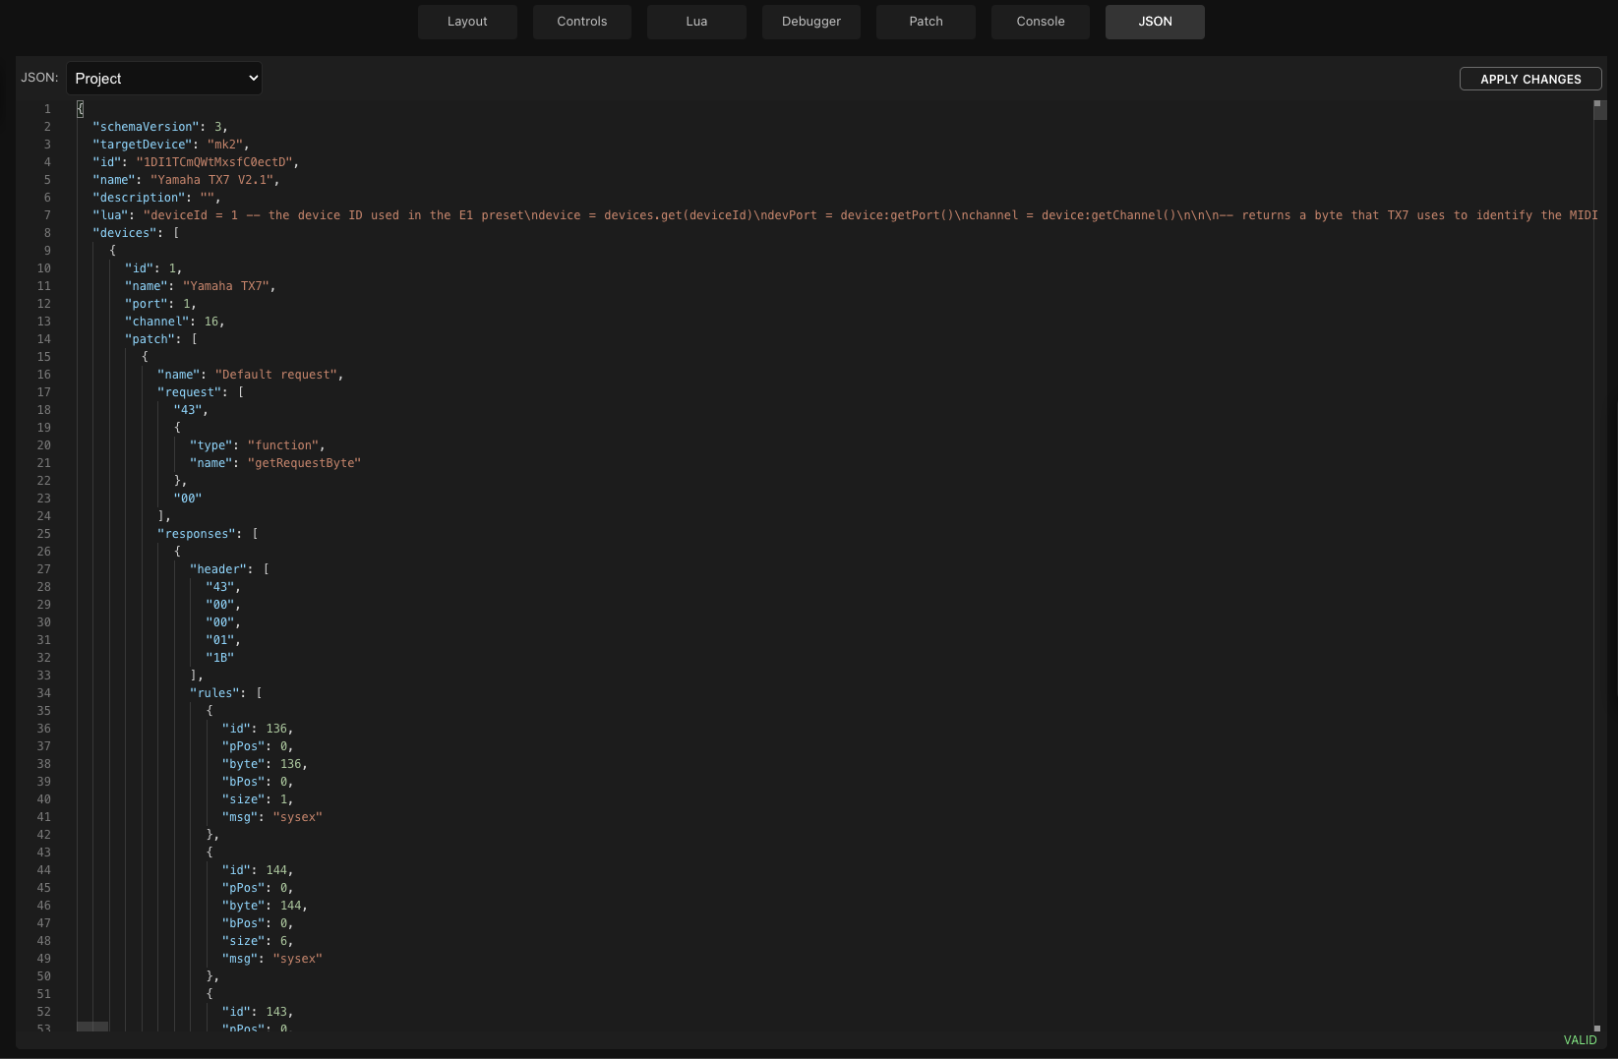The image size is (1618, 1059).
Task: Open the Project JSON source dropdown
Action: (x=163, y=78)
